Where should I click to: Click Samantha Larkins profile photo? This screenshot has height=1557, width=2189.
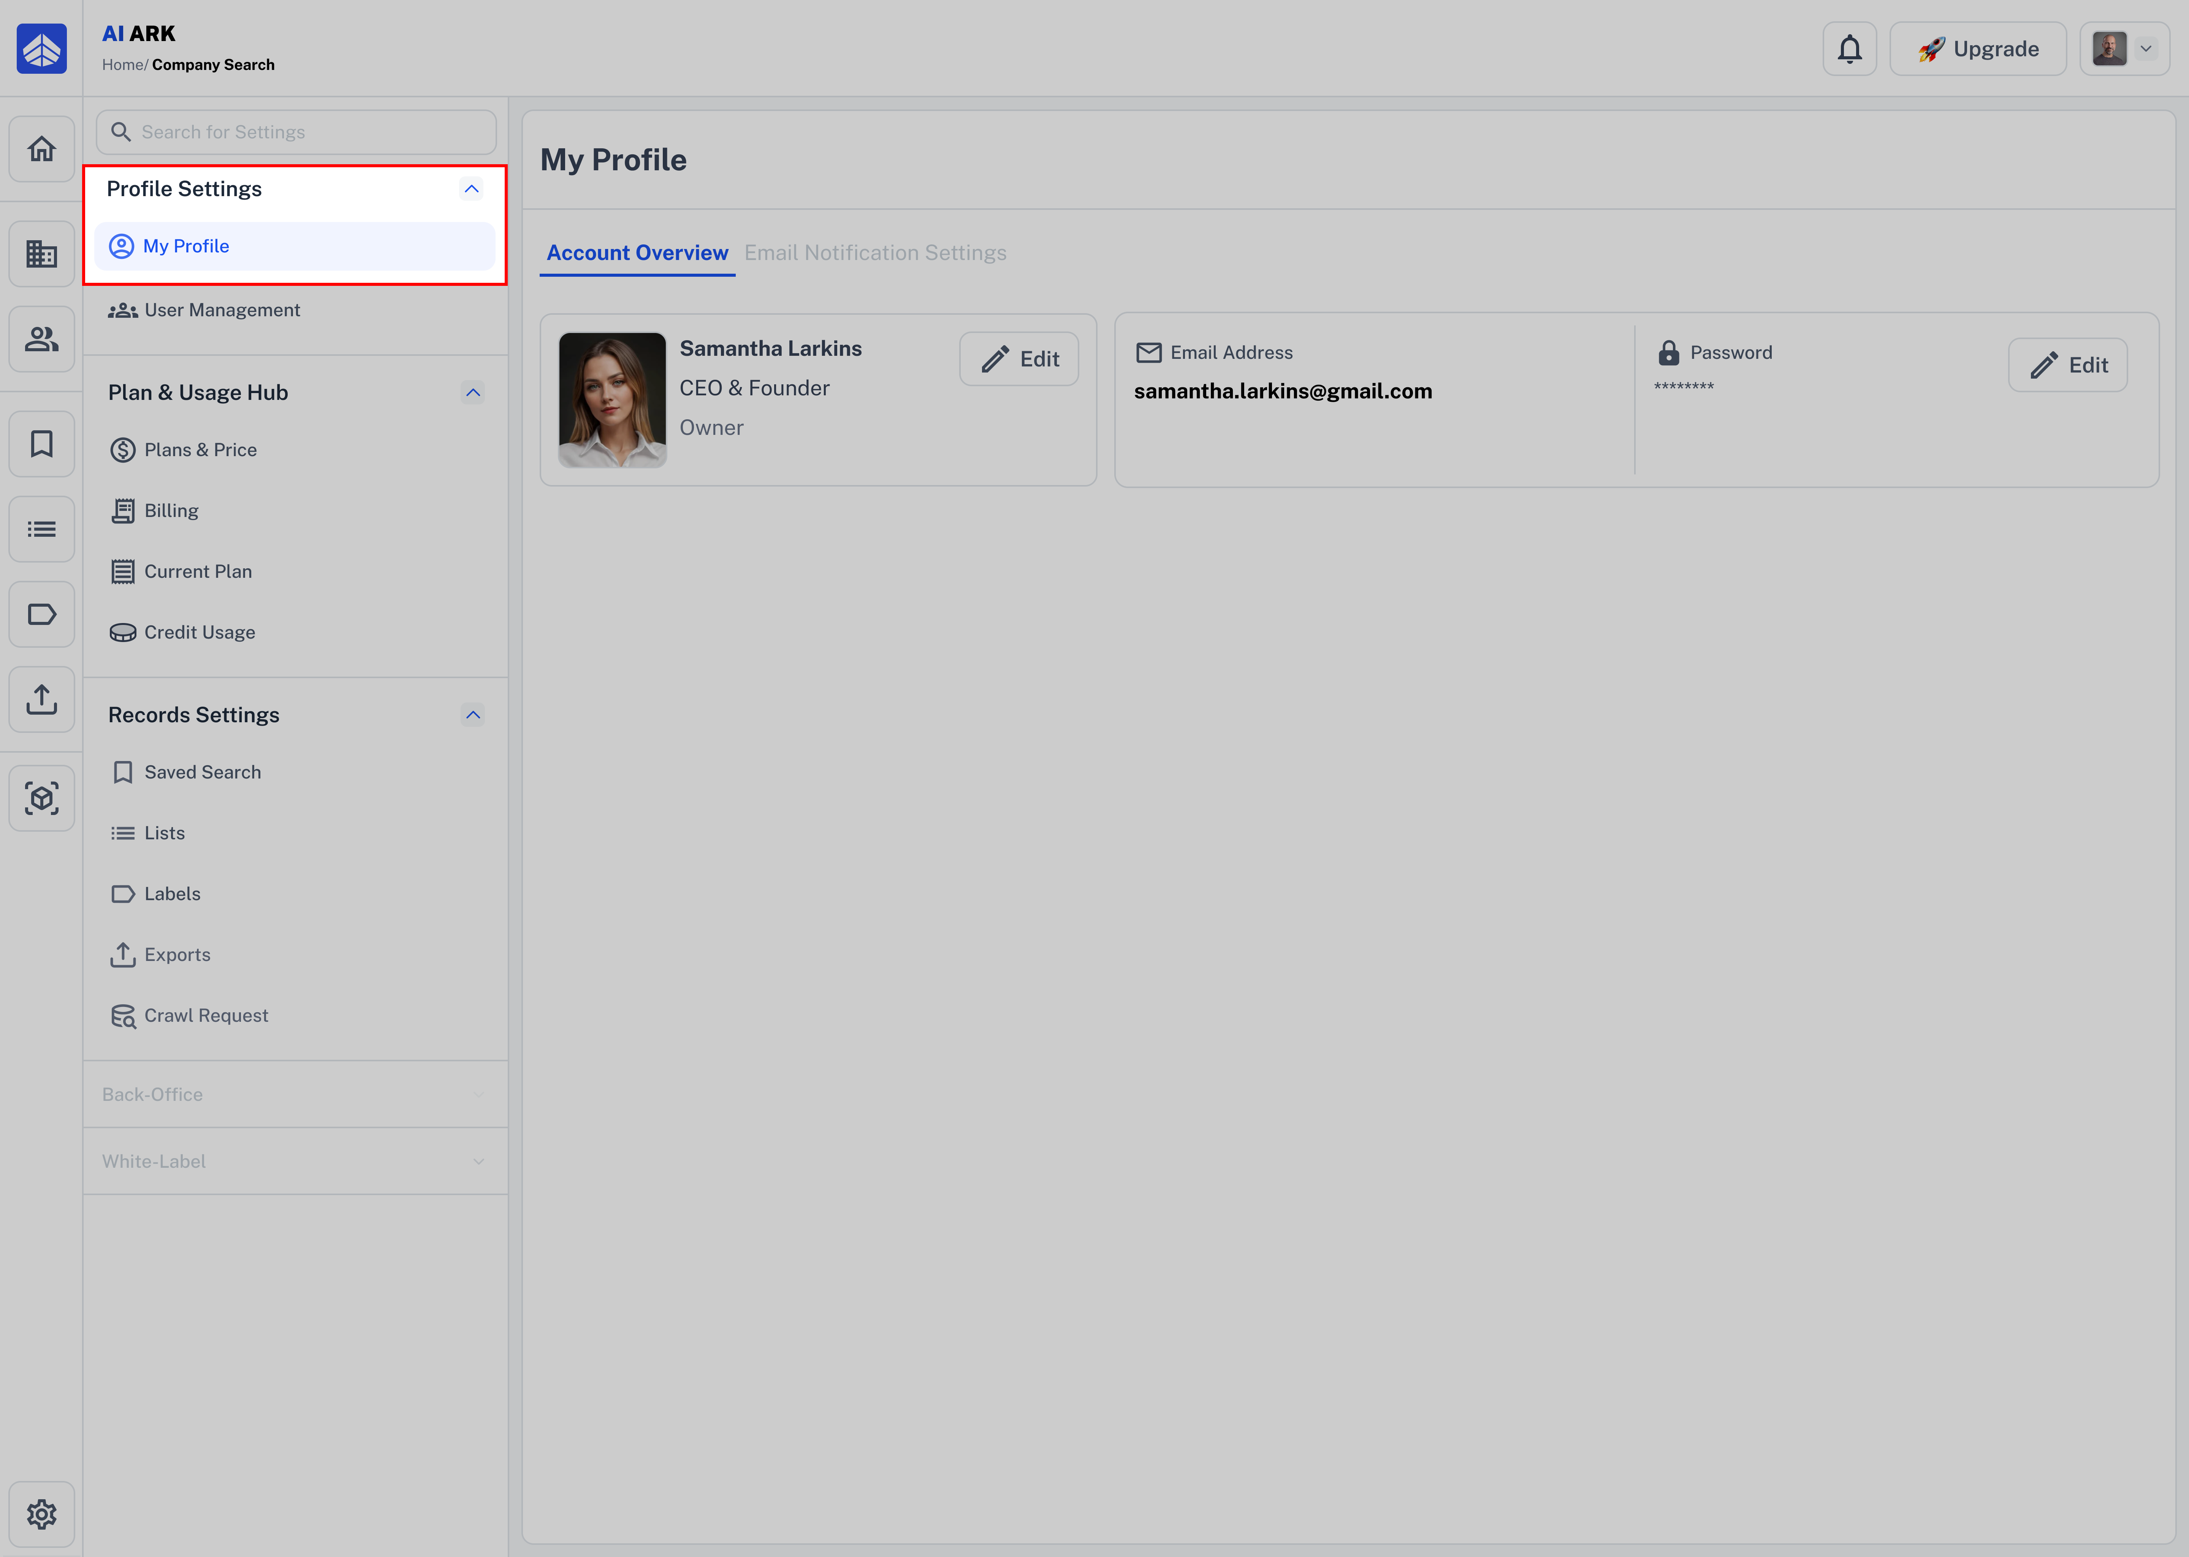(x=612, y=400)
